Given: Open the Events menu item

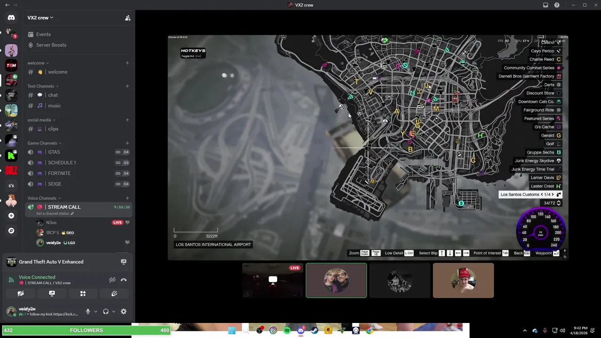Looking at the screenshot, I should (x=78, y=34).
